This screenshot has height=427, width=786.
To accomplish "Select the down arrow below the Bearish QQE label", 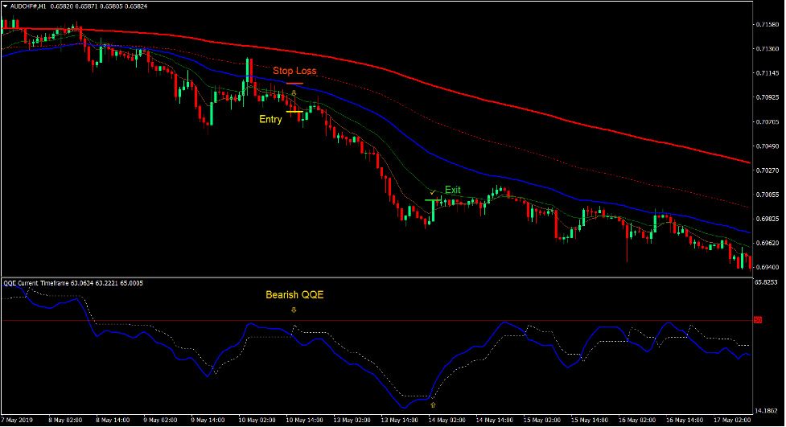I will coord(294,309).
